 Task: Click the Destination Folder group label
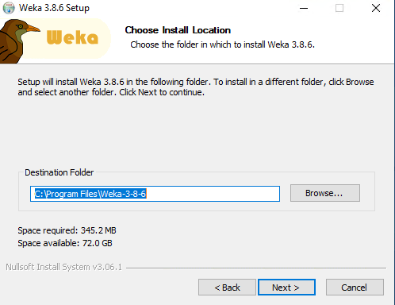[59, 172]
